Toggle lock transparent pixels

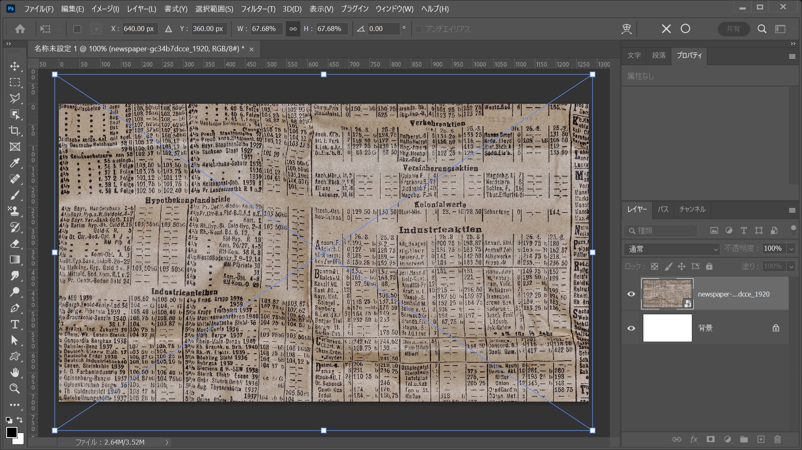(655, 266)
